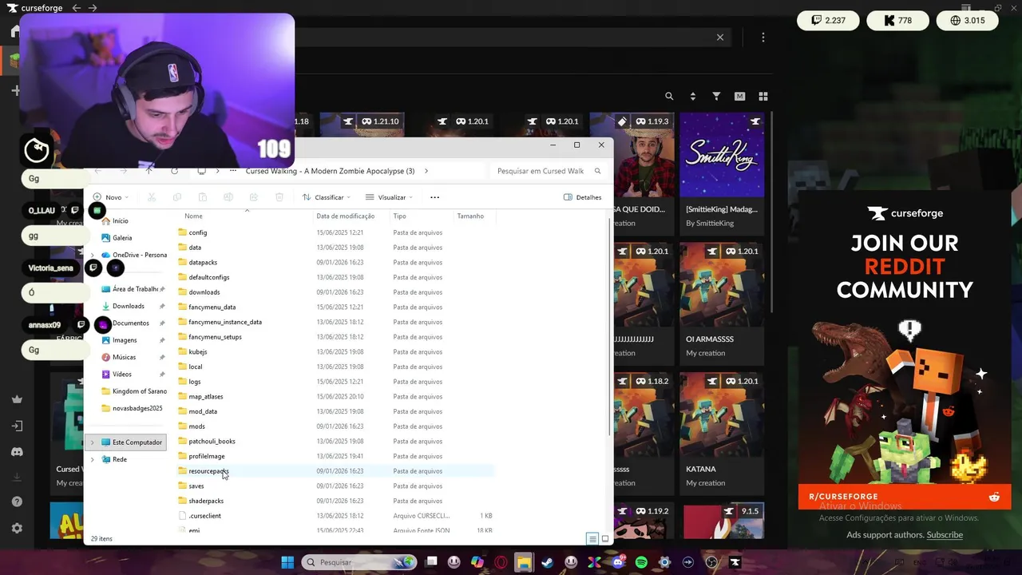
Task: Switch Explorer to details list view icon
Action: click(x=592, y=539)
